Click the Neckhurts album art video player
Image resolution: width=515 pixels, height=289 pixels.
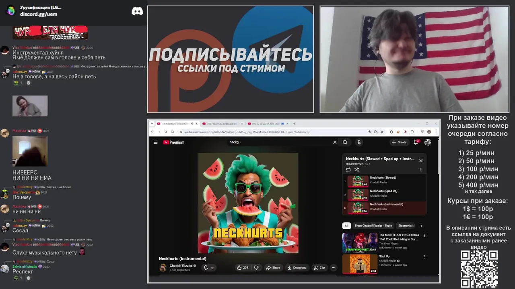[248, 203]
